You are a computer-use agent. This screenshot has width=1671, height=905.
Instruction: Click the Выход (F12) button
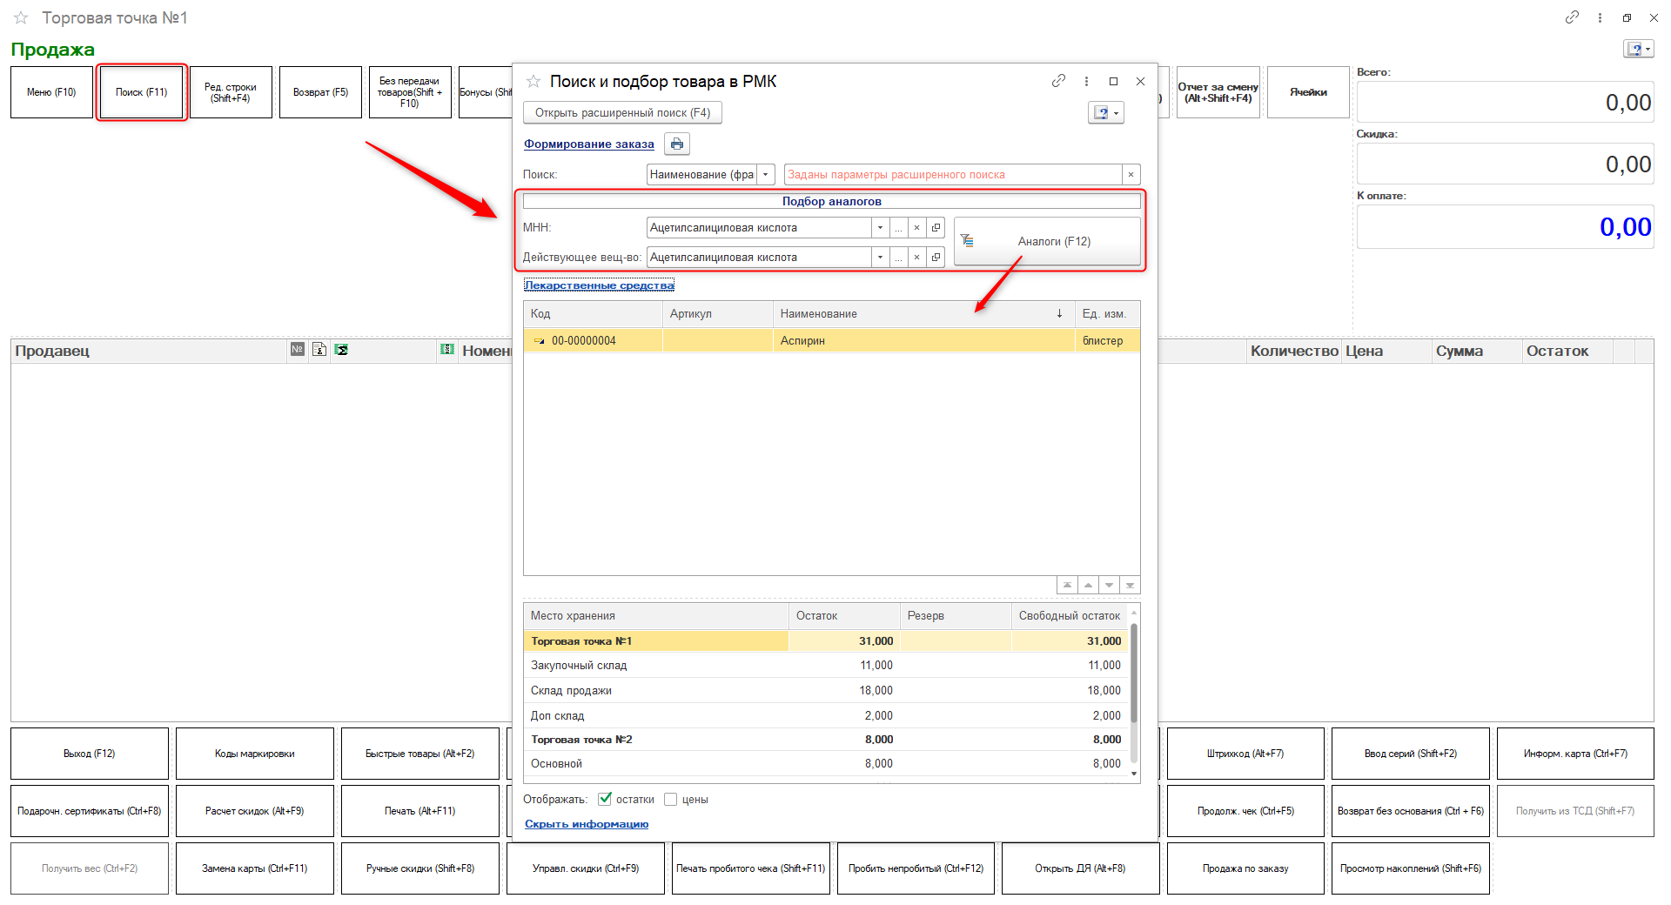pyautogui.click(x=89, y=754)
